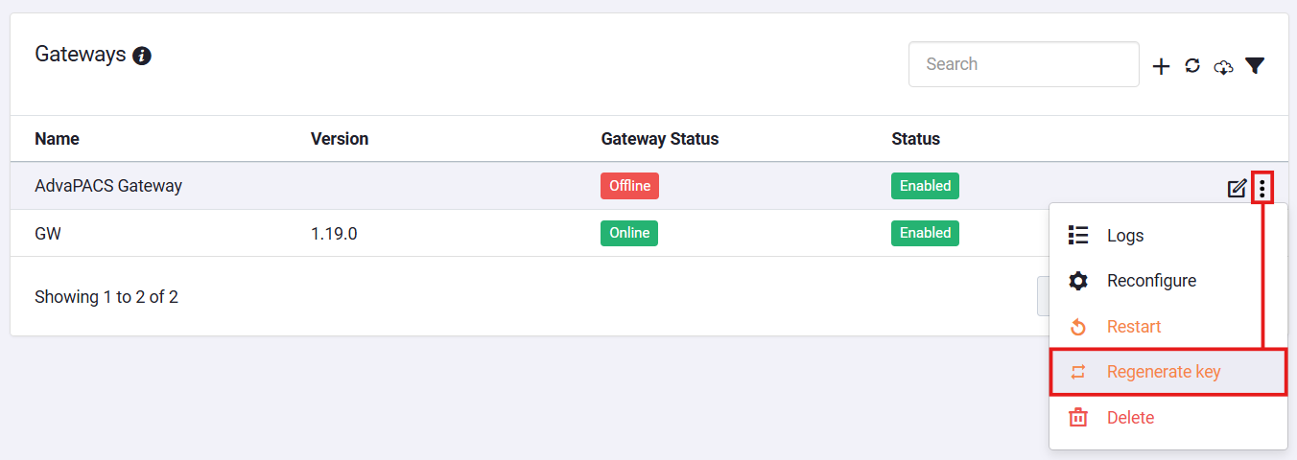The width and height of the screenshot is (1297, 460).
Task: Click into the Search field
Action: (1024, 64)
